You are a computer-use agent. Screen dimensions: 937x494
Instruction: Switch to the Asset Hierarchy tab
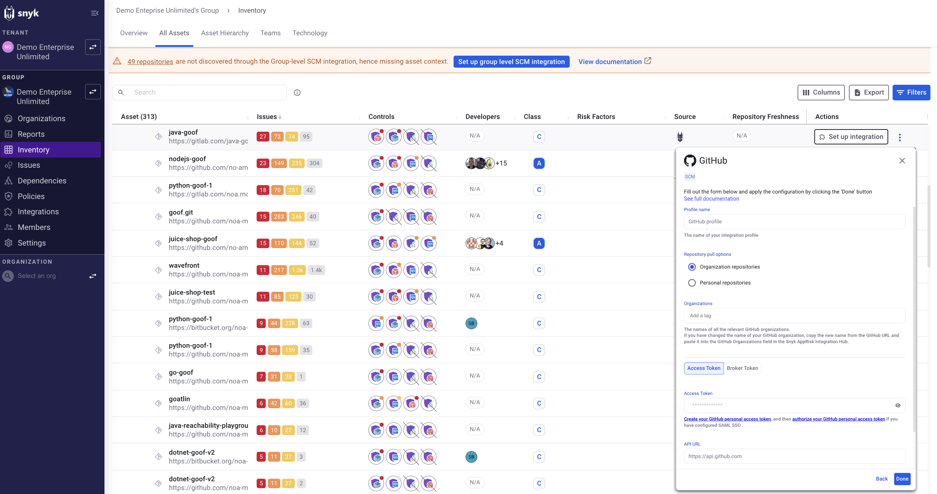225,33
